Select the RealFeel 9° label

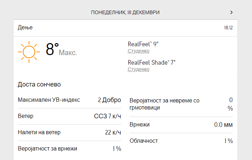143,44
